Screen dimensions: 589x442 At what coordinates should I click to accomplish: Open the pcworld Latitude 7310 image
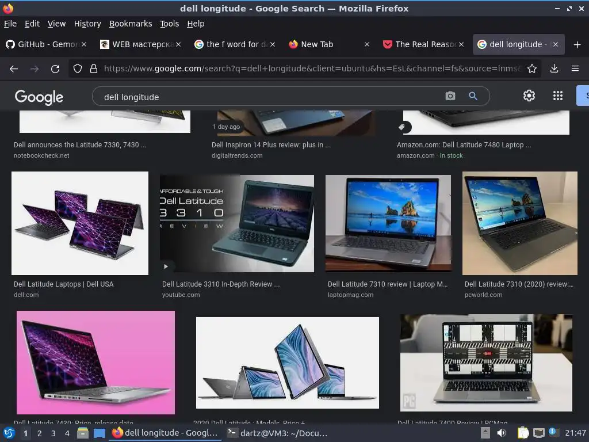click(520, 223)
